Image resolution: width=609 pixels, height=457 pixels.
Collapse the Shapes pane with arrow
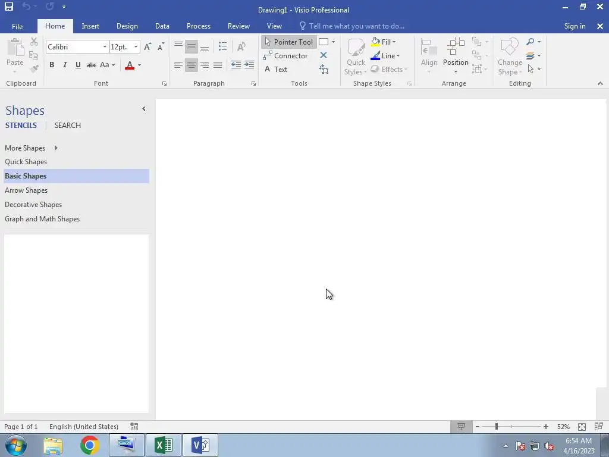(x=144, y=109)
